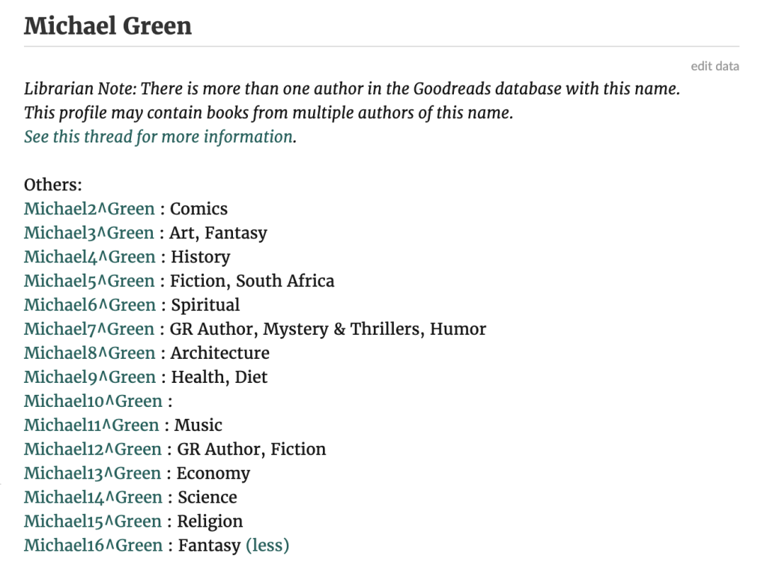Open the Michael11^Green Music author link
The image size is (767, 562).
[91, 425]
